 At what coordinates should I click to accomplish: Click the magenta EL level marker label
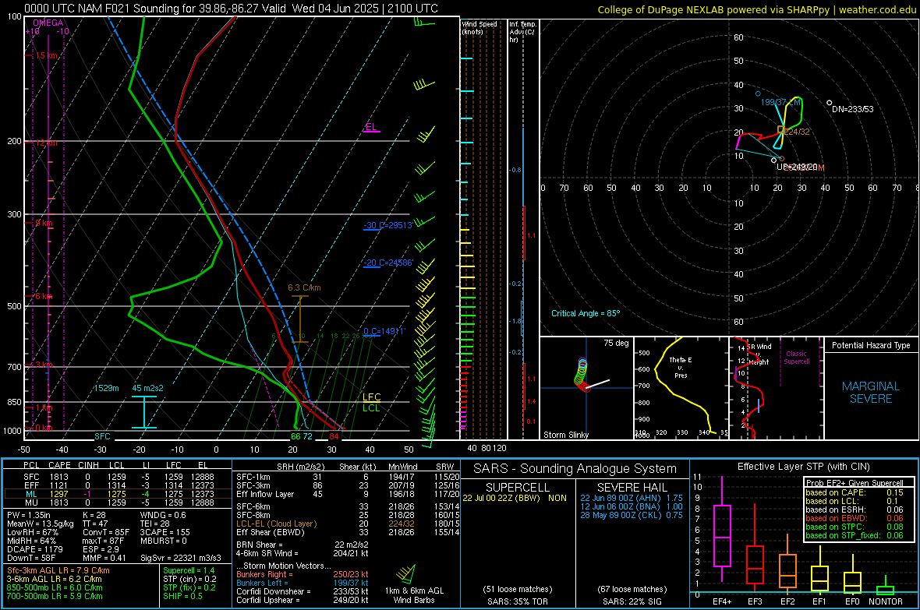pyautogui.click(x=371, y=127)
